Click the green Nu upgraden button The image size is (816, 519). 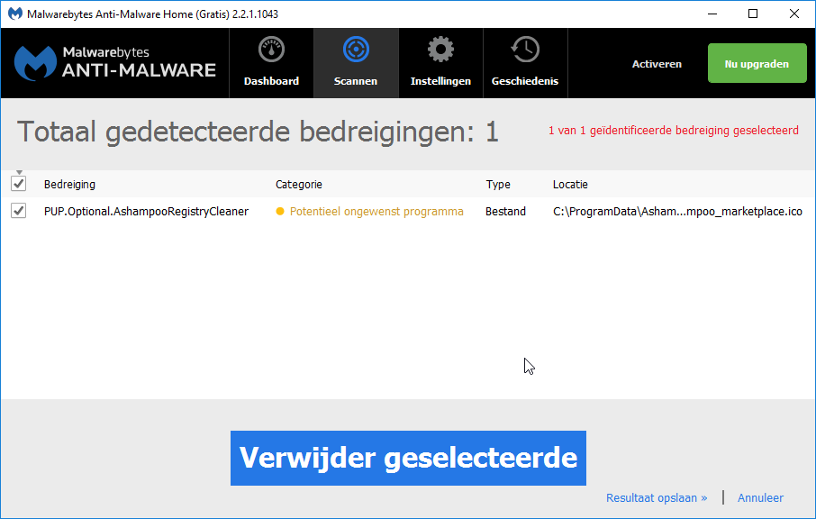(757, 63)
